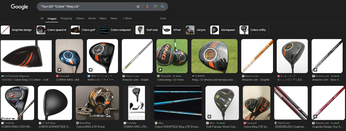Clear the search query with the X icon

click(x=138, y=7)
